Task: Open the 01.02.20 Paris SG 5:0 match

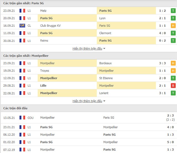Action: [x=88, y=142]
